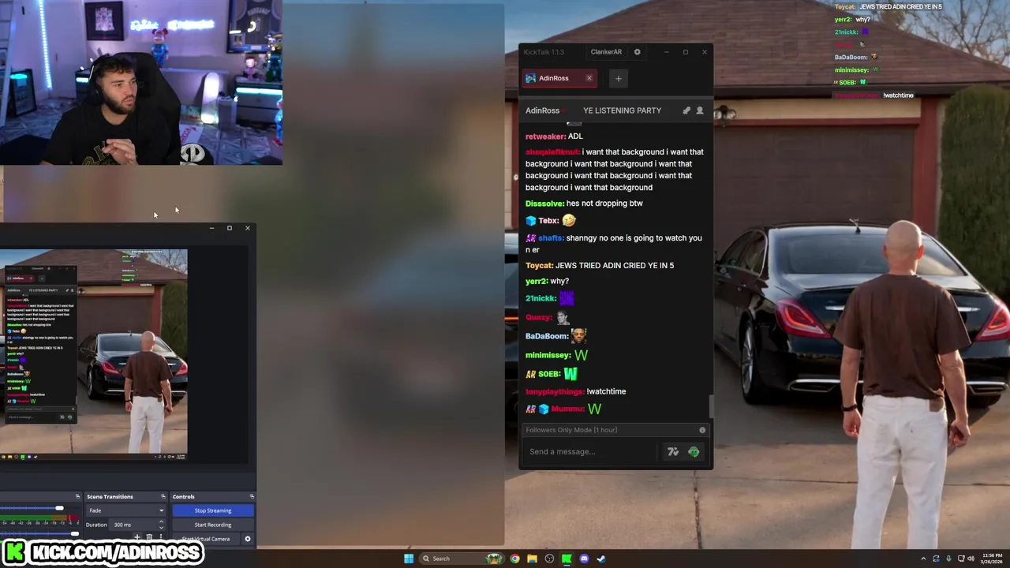Screen dimensions: 1010x568
Task: Open the KickTalk app from taskbar
Action: click(567, 559)
